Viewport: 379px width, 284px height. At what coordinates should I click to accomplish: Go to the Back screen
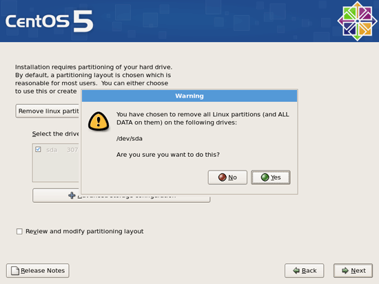click(x=304, y=270)
